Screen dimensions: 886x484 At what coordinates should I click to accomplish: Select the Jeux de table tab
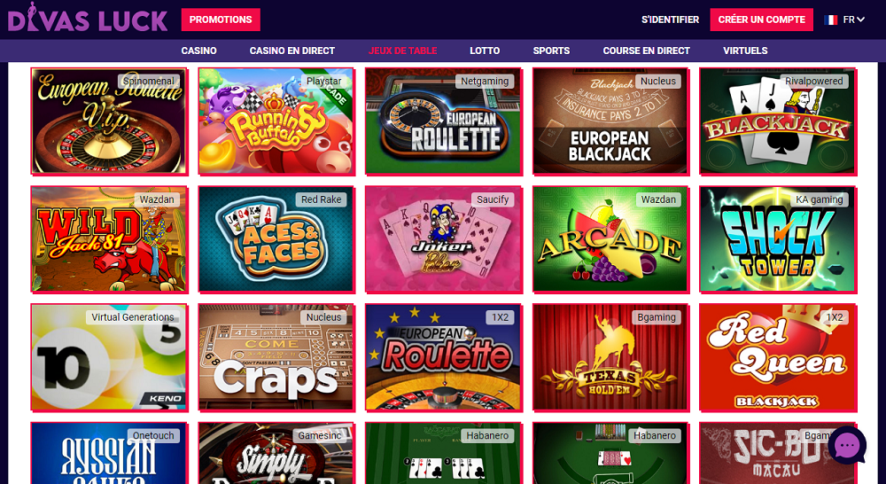tap(402, 51)
